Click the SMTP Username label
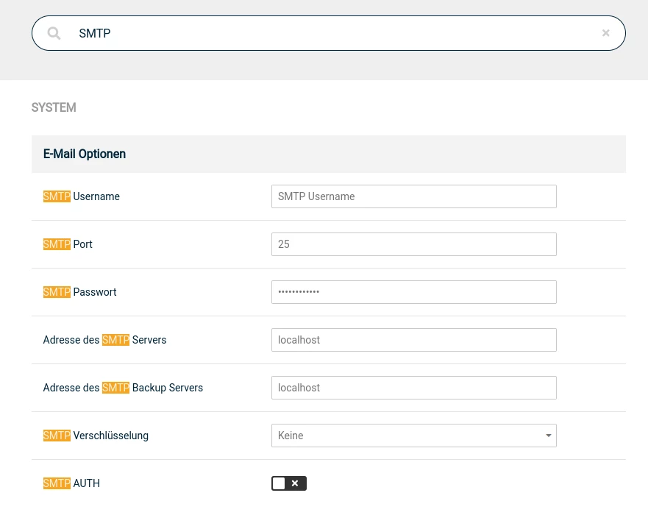 coord(82,196)
